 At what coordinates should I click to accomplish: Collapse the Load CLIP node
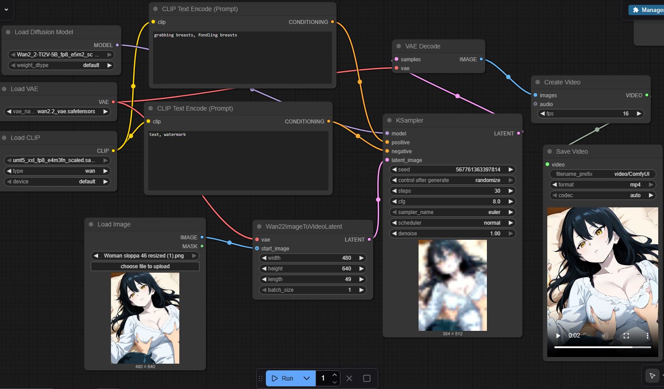[x=4, y=138]
